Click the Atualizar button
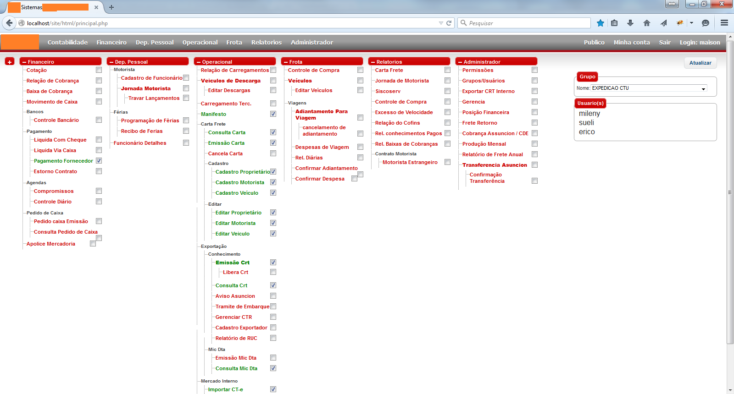Viewport: 734px width, 394px height. (x=700, y=63)
